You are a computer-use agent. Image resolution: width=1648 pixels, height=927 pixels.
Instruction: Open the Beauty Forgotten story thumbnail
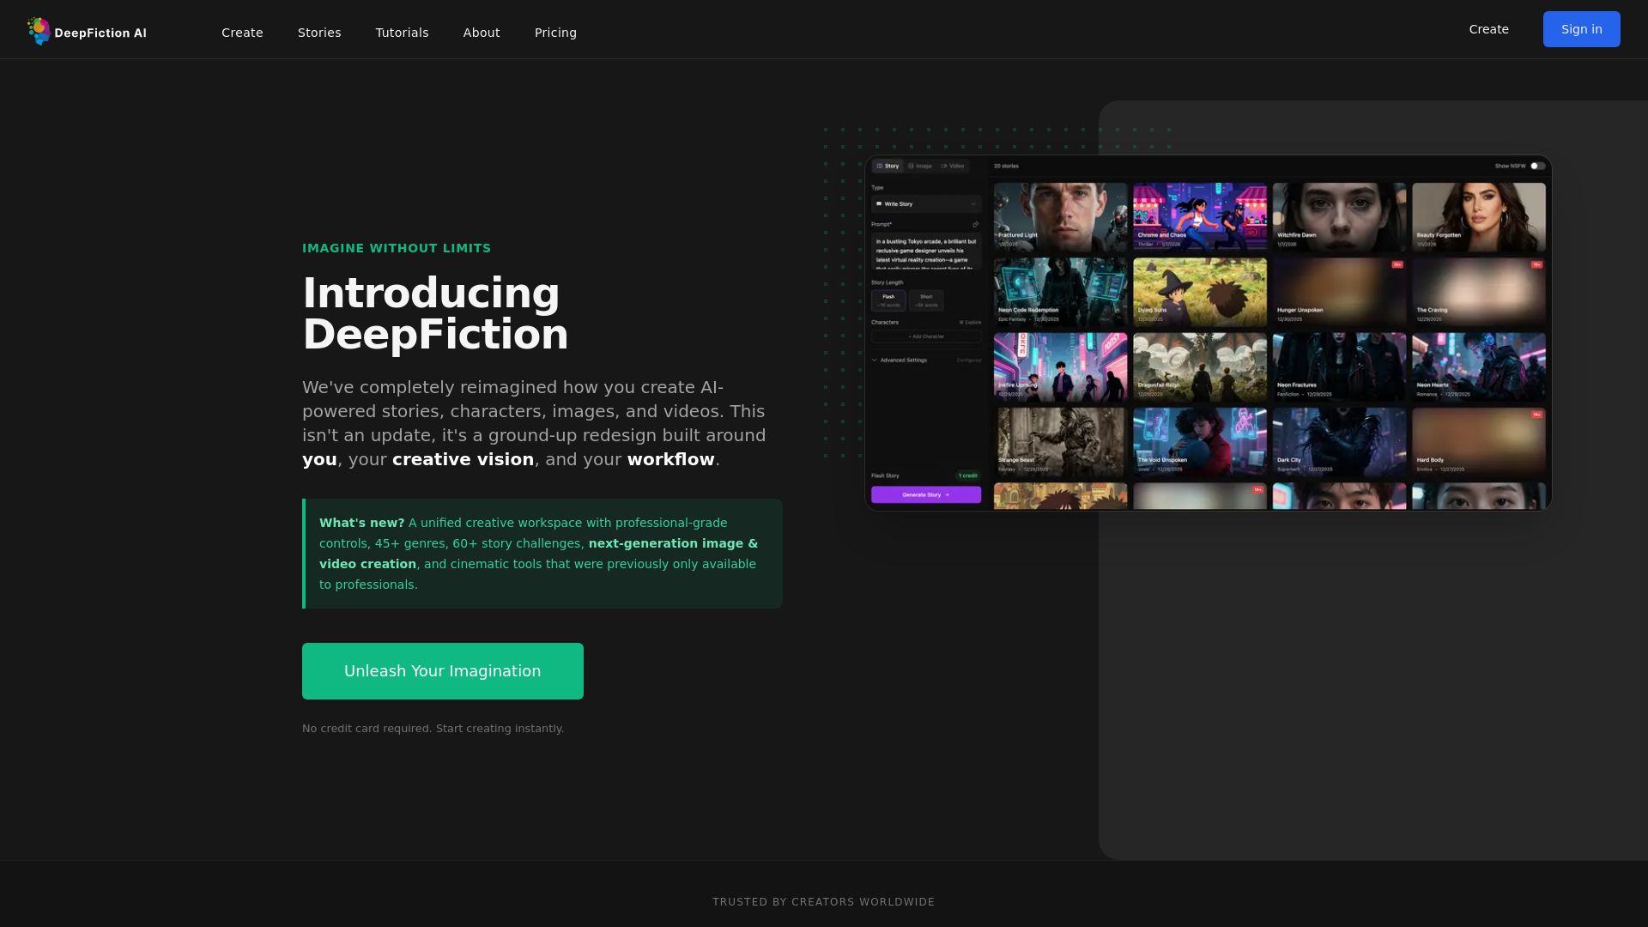[1479, 217]
